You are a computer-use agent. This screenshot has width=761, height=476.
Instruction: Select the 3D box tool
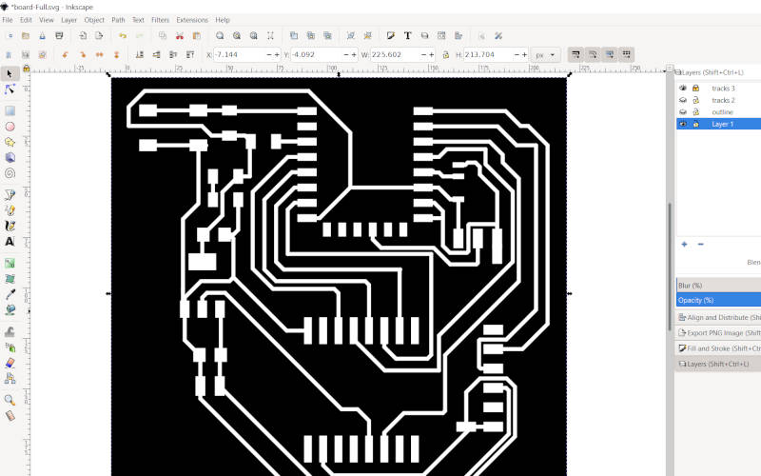tap(10, 157)
